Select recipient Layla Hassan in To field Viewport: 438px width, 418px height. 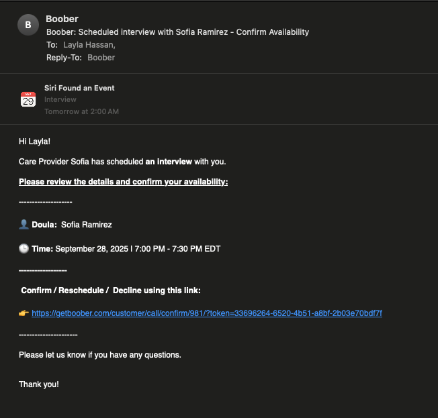(89, 44)
